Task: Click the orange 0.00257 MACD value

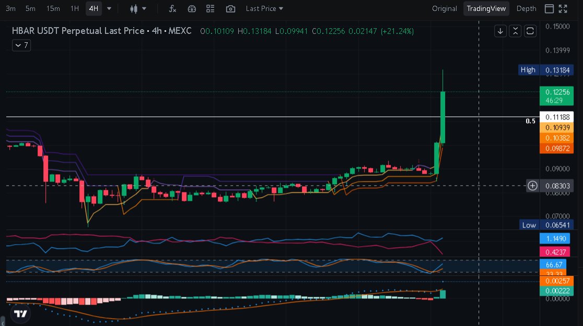Action: coord(556,281)
